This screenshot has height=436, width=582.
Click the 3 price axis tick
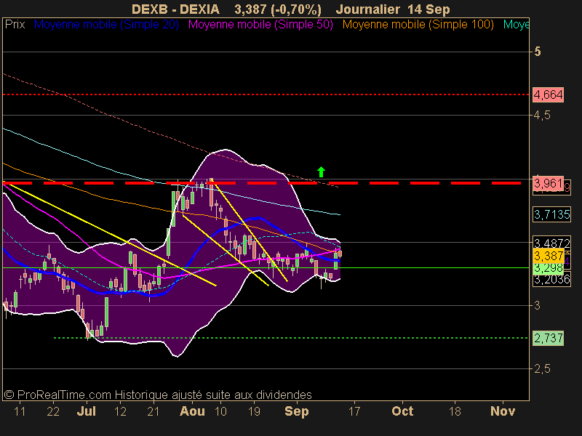537,305
